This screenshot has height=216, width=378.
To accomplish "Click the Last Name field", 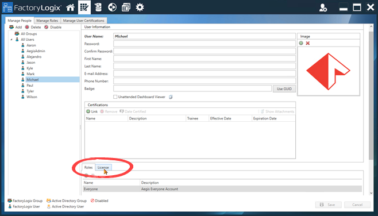I will point(205,66).
